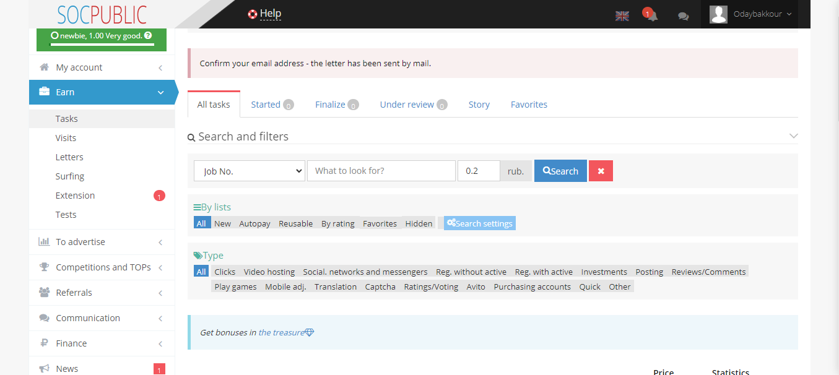Expand the Finance menu

(x=102, y=343)
